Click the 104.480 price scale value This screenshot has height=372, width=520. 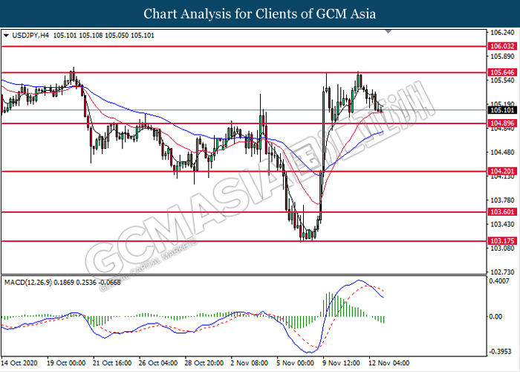coord(502,153)
